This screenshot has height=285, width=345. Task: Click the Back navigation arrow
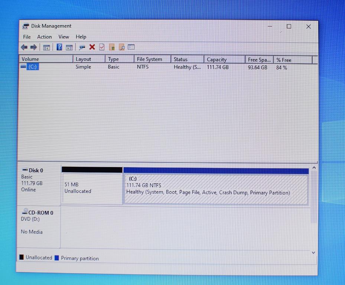(24, 47)
